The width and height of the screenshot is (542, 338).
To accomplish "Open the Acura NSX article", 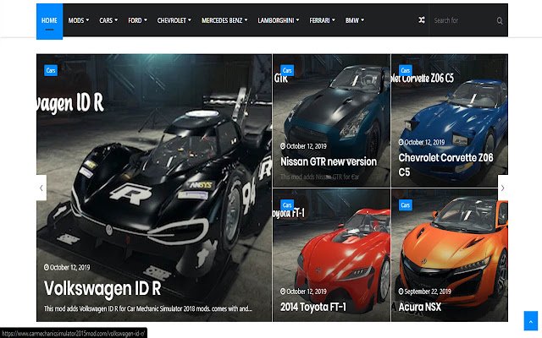I will click(420, 307).
